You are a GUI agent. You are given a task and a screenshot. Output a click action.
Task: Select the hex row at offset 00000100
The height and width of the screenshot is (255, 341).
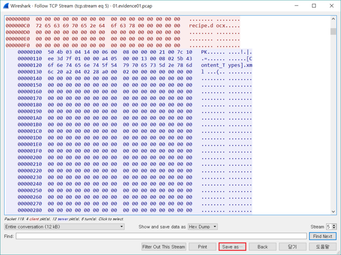pos(135,52)
